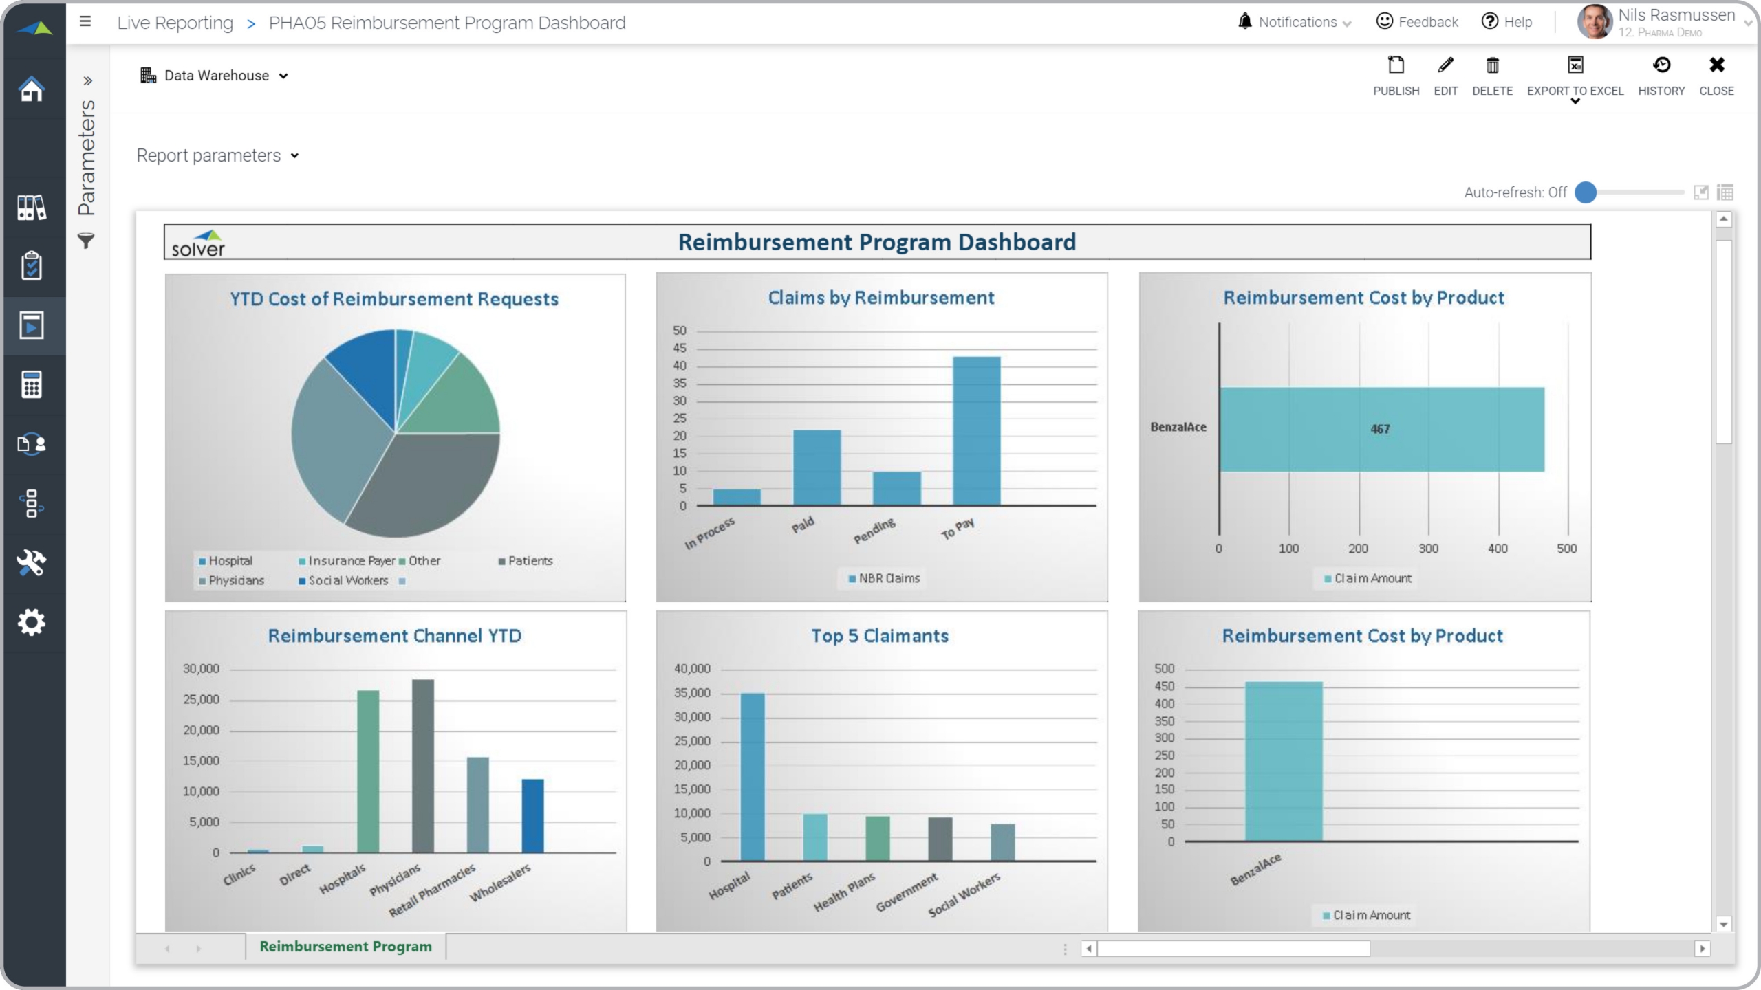Toggle the Auto-refresh switch
The width and height of the screenshot is (1761, 990).
(x=1586, y=192)
